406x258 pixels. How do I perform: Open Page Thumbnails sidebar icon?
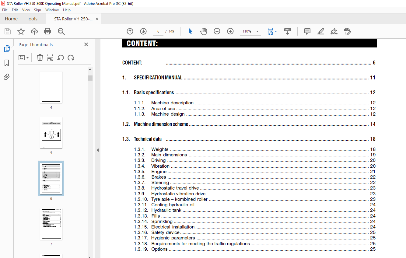[x=7, y=49]
